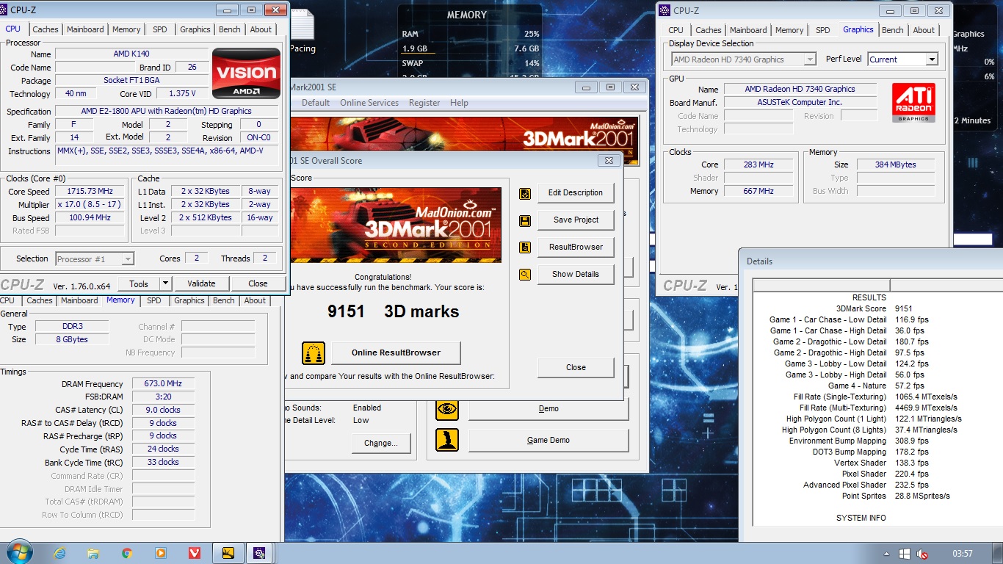Switch to the Mainboard tab in the top-left CPU-Z
Screen dimensions: 1003x564
coord(85,29)
